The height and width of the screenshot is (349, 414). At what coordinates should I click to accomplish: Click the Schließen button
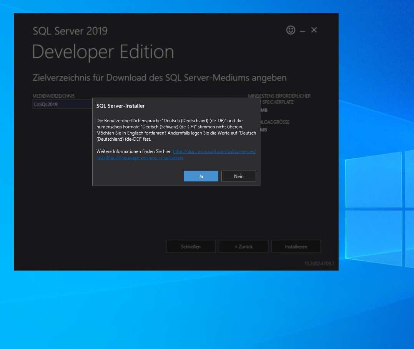tap(191, 247)
